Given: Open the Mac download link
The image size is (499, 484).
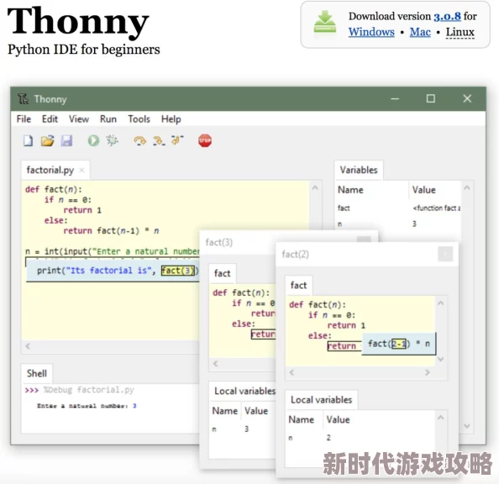Looking at the screenshot, I should click(x=420, y=32).
